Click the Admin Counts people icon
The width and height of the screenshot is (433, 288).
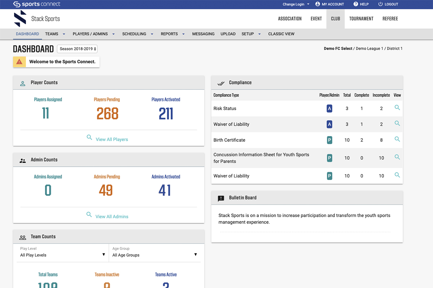click(x=23, y=160)
